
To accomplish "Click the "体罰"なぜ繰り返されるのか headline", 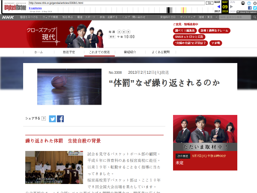I will pyautogui.click(x=164, y=83).
